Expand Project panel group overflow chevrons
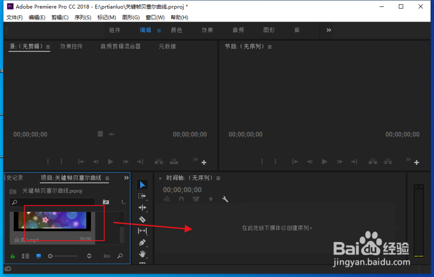This screenshot has width=434, height=277. point(126,178)
